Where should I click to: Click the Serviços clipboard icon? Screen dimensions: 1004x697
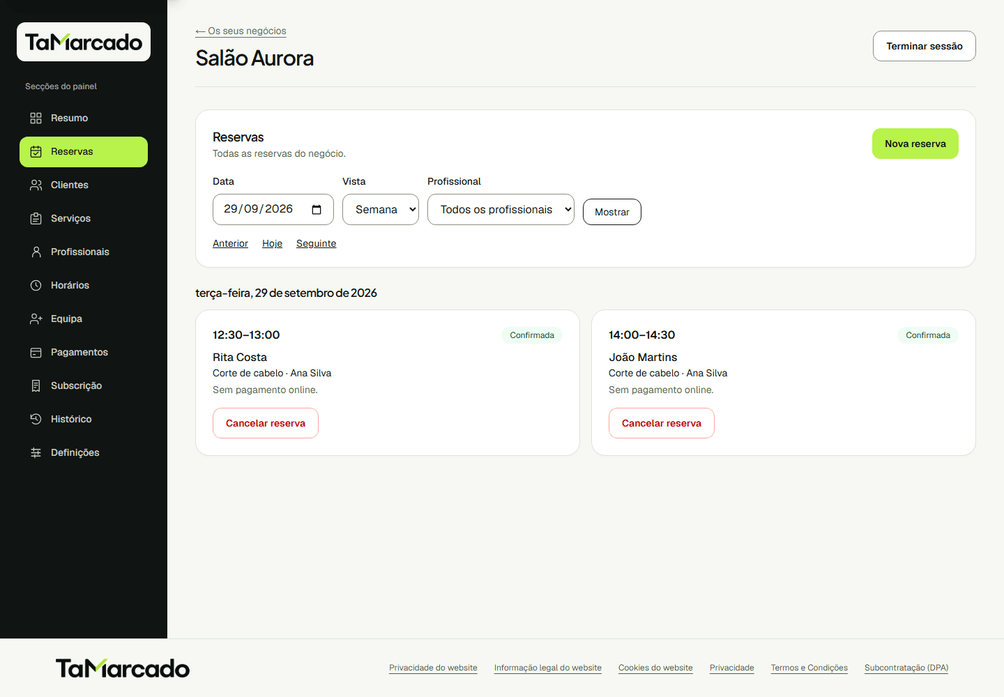[36, 218]
